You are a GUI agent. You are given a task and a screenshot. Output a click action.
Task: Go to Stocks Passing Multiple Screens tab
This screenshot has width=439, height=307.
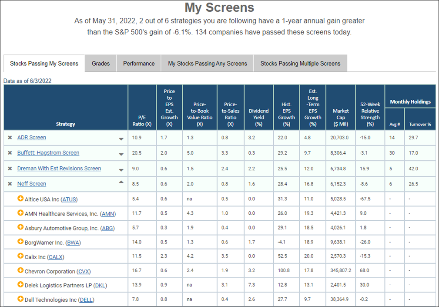[300, 64]
